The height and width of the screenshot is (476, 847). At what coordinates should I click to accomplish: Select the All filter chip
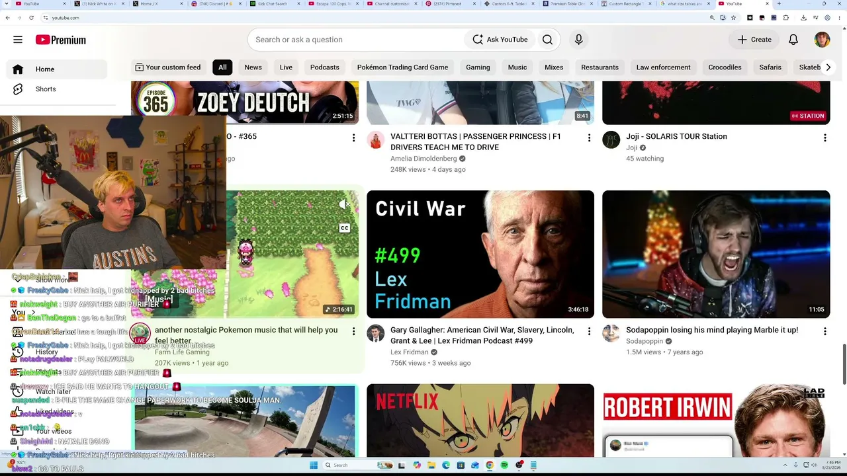pyautogui.click(x=222, y=67)
